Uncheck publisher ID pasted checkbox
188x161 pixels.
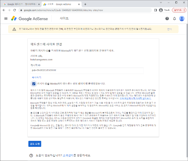click(34, 84)
